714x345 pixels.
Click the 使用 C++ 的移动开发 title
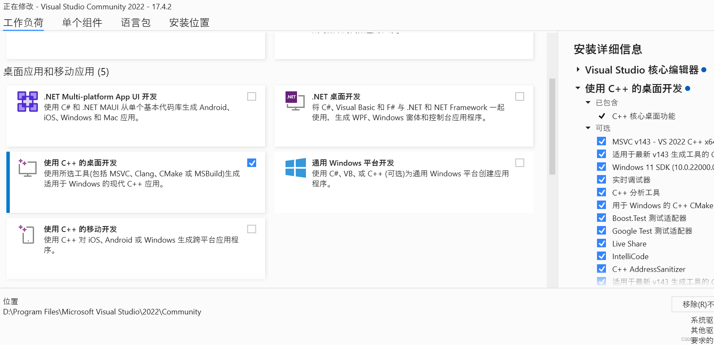click(x=80, y=229)
